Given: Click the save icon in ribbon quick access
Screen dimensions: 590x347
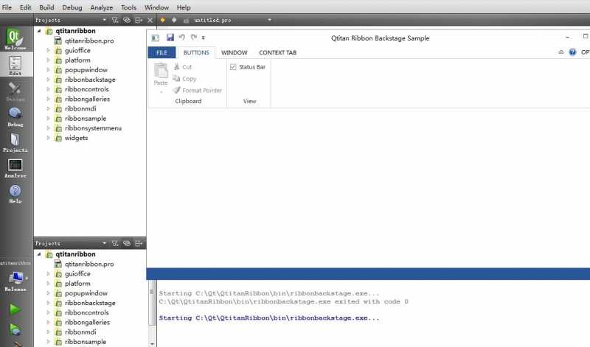Looking at the screenshot, I should click(x=170, y=38).
